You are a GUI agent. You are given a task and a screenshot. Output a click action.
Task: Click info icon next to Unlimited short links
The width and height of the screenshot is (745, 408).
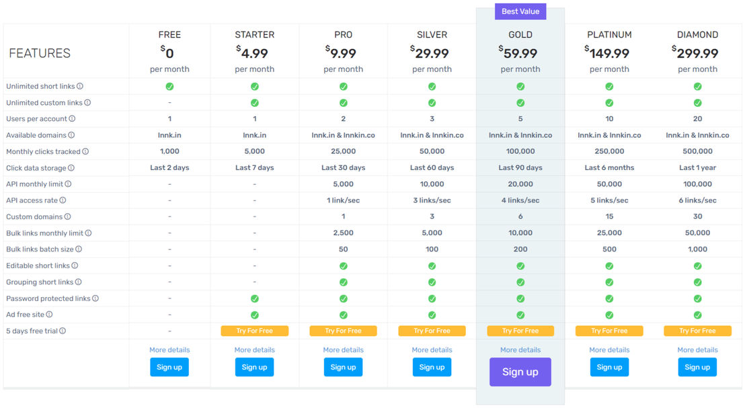click(x=80, y=86)
